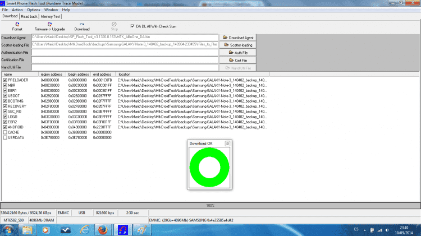Click the 100% progress bar

click(x=210, y=206)
